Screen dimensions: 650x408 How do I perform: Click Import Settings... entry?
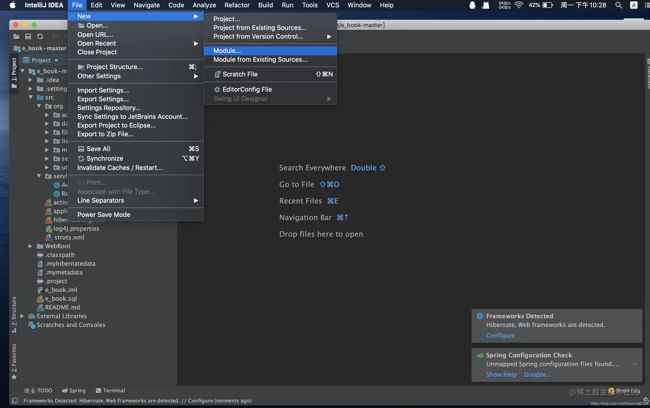click(136, 90)
